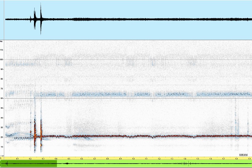Jump to the 1.0 time ruler mark
This screenshot has height=168, width=252.
(133, 159)
